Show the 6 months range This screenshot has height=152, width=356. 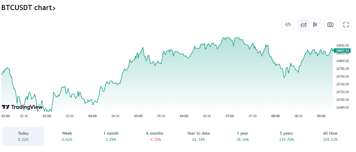click(155, 136)
